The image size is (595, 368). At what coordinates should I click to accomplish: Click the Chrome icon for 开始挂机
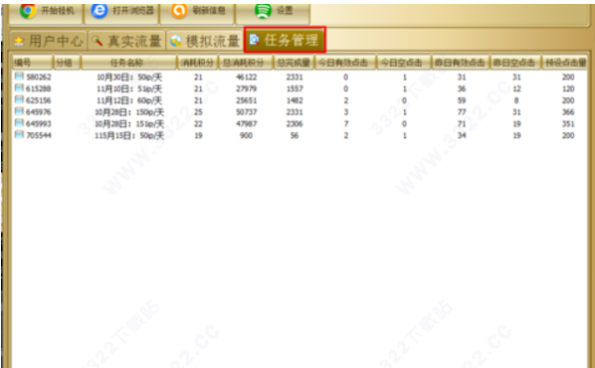(x=28, y=10)
